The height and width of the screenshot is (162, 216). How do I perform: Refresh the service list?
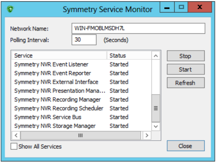pos(186,83)
